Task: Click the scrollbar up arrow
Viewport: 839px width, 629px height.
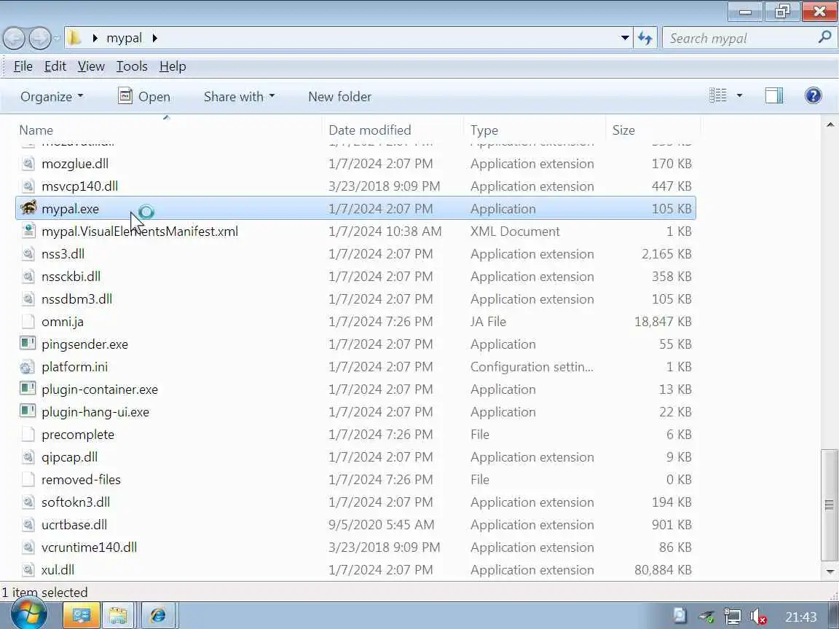Action: click(830, 124)
